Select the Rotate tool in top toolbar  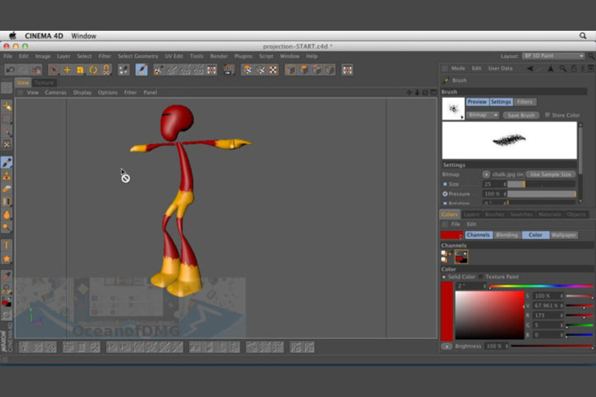tap(93, 70)
